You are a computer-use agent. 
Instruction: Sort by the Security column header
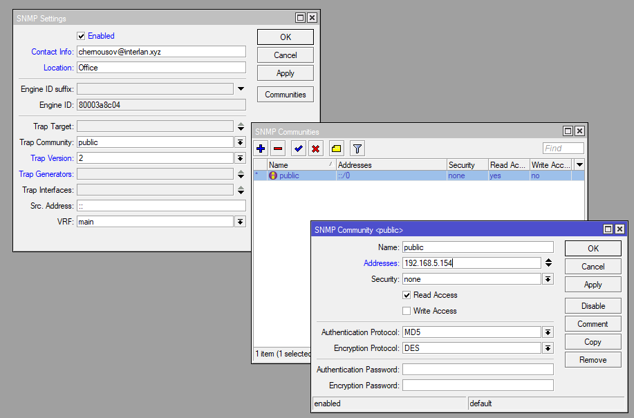click(x=465, y=165)
